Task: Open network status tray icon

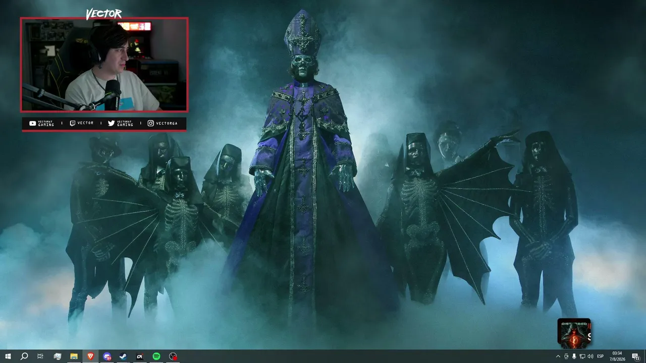Action: 582,356
